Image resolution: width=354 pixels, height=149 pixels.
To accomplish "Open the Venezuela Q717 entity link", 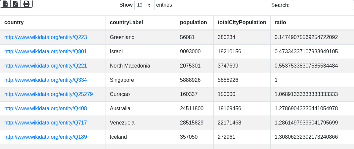I will coord(46,123).
